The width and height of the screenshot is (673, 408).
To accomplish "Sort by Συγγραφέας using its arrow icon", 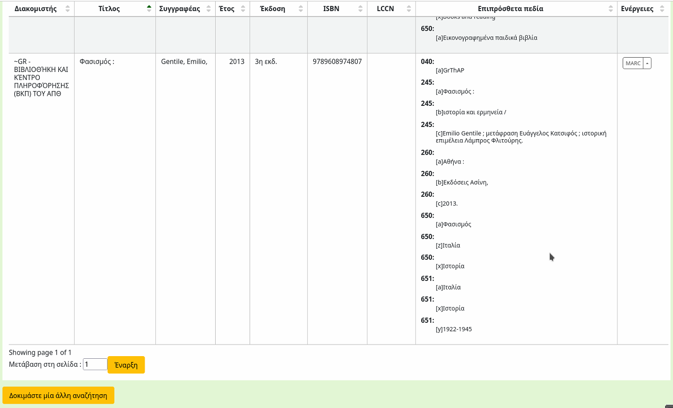I will coord(209,9).
